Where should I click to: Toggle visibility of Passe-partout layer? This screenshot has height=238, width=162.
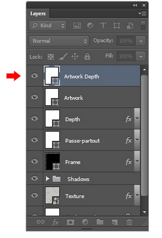point(35,139)
